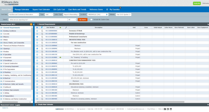Viewport: 209px width, 112px height.
Task: Click data table horizontal scrollbar
Action: coord(111,102)
